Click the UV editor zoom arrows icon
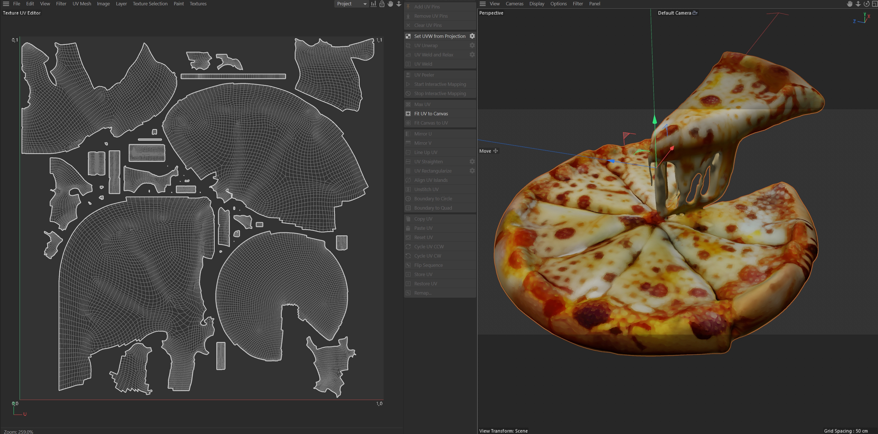The height and width of the screenshot is (434, 878). click(x=399, y=4)
